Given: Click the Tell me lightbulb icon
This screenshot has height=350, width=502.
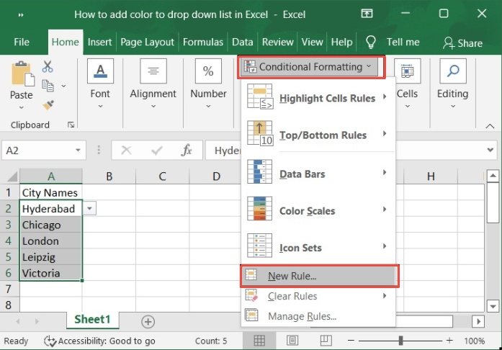Looking at the screenshot, I should (x=371, y=42).
